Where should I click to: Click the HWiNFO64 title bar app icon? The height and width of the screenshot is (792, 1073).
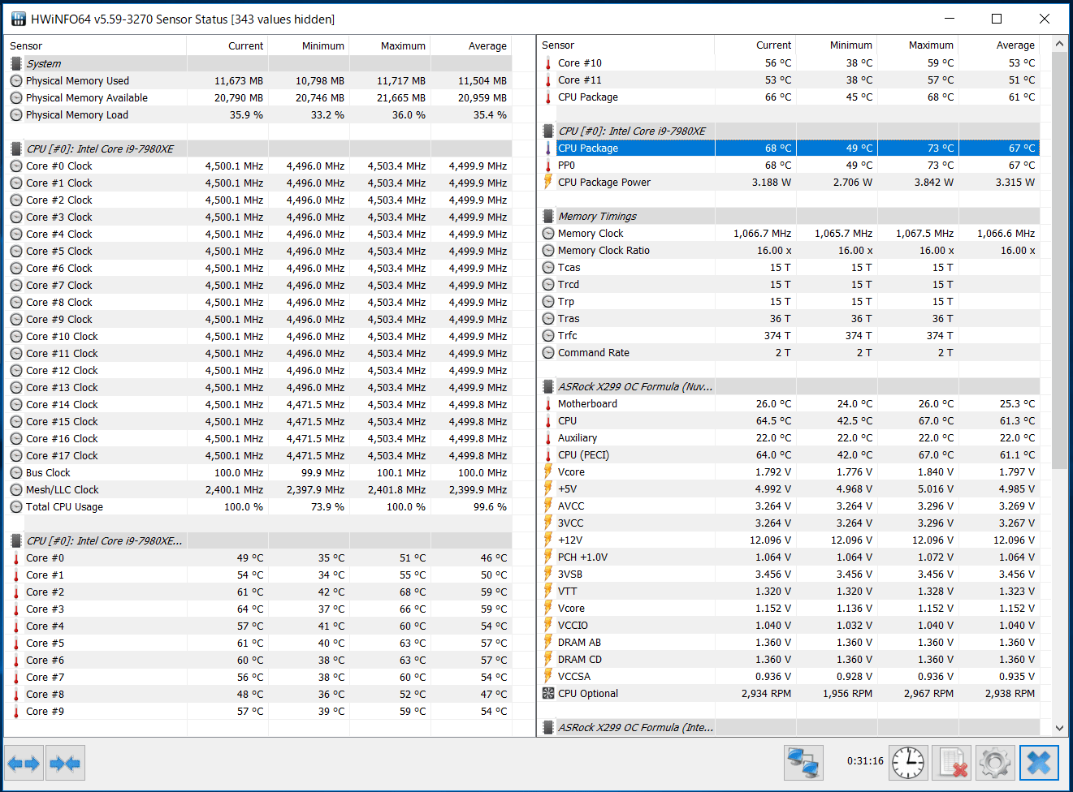pos(18,19)
